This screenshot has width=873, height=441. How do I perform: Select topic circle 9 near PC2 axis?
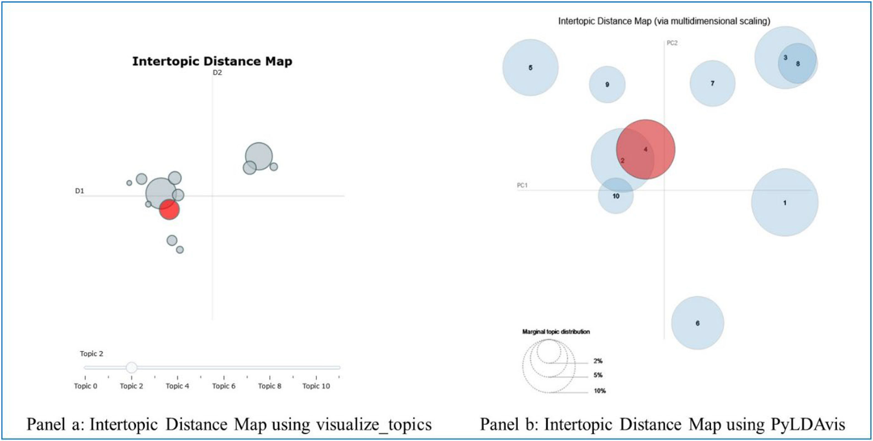[607, 85]
